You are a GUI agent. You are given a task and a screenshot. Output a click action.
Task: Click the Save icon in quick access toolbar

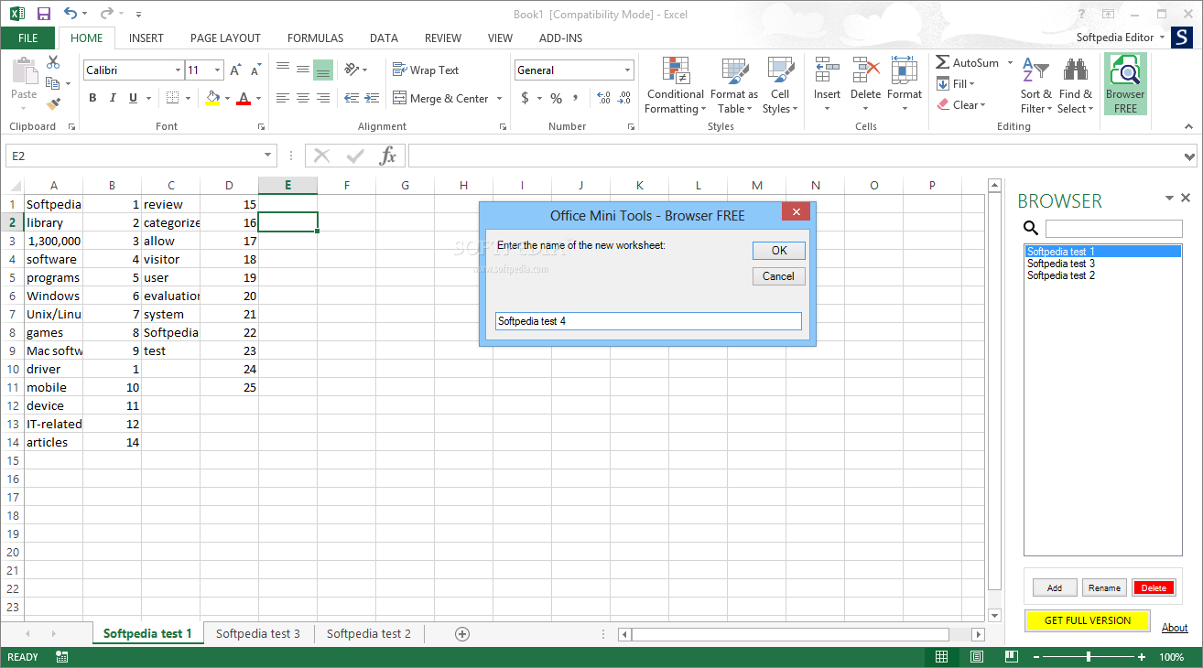43,14
